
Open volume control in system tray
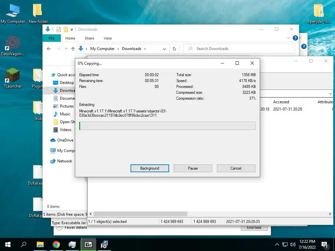click(x=293, y=244)
